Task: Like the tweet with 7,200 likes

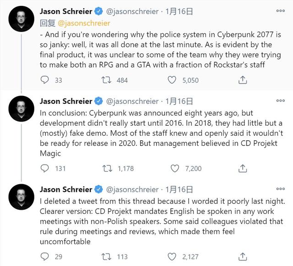Action: [175, 168]
